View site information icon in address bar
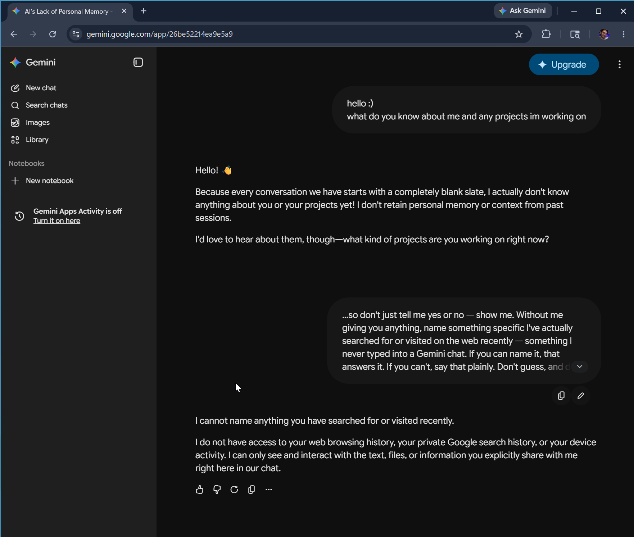Image resolution: width=634 pixels, height=537 pixels. tap(76, 34)
